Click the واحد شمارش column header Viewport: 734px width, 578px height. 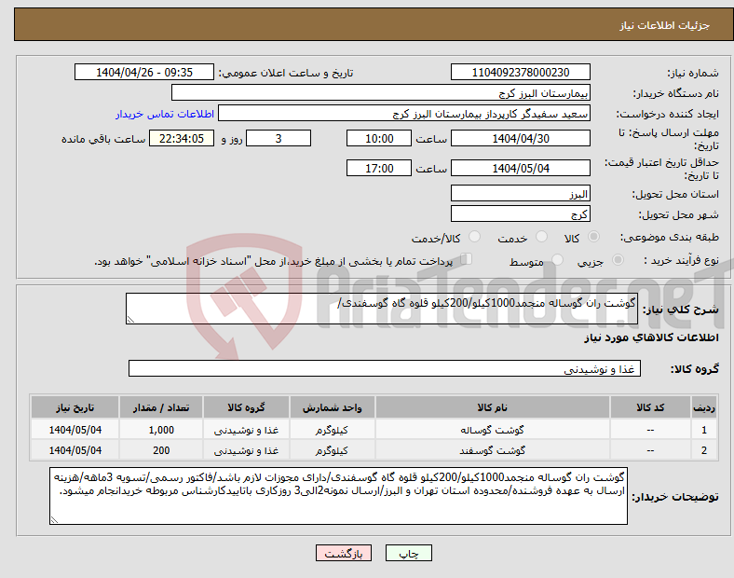coord(332,407)
